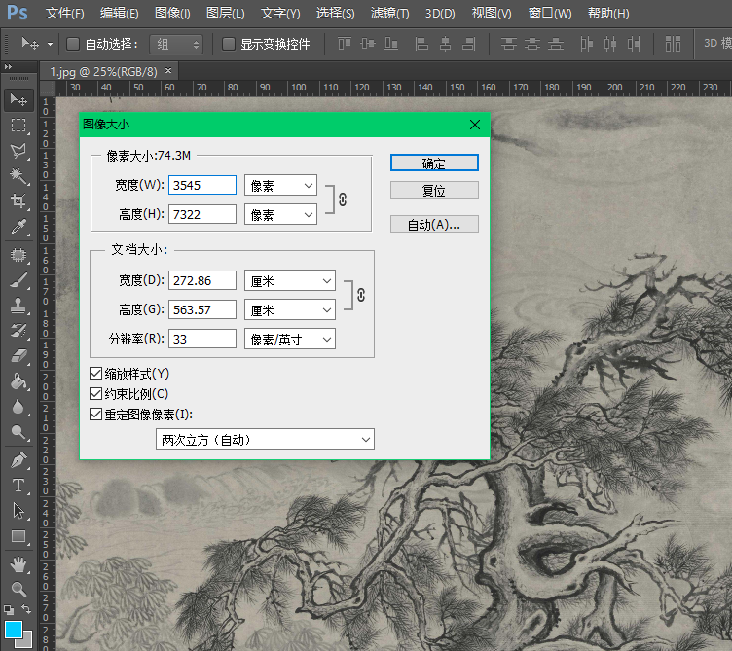Click the 自动(A)... button
Image resolution: width=732 pixels, height=651 pixels.
434,224
